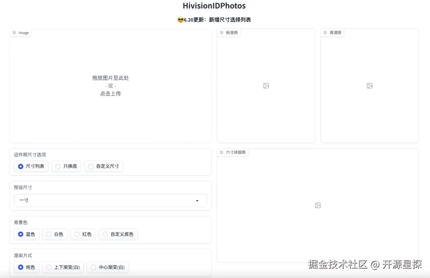Image resolution: width=430 pixels, height=278 pixels.
Task: Click the image placeholder icon in 标准照 panel
Action: [x=266, y=85]
